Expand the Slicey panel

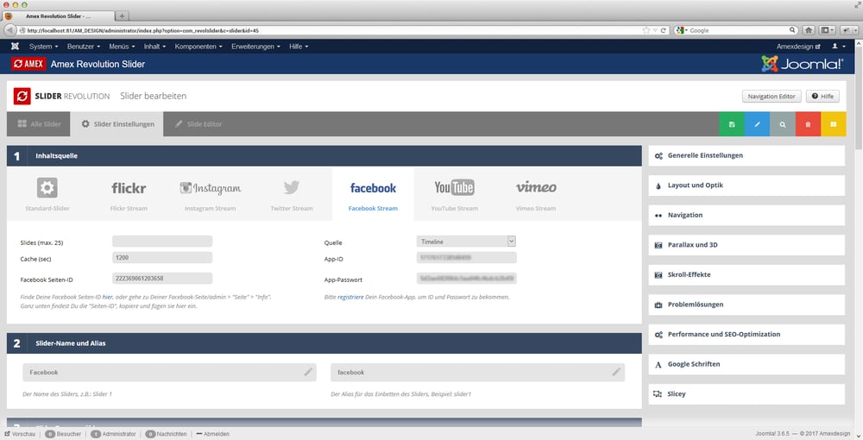tap(746, 393)
